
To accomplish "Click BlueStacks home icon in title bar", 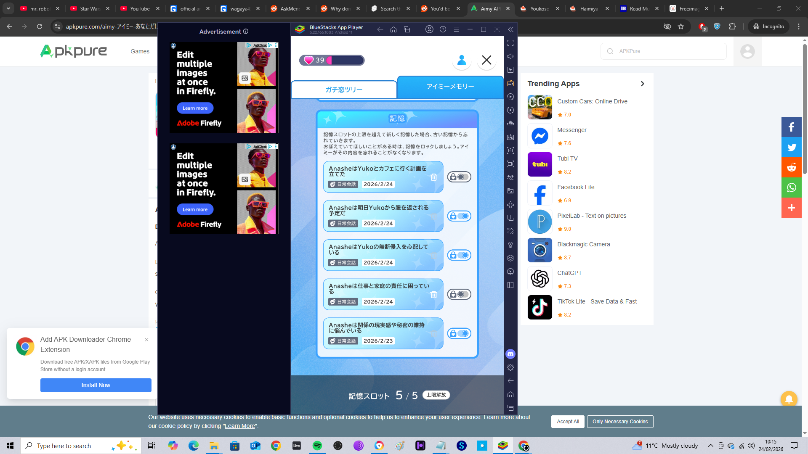I will click(x=393, y=29).
